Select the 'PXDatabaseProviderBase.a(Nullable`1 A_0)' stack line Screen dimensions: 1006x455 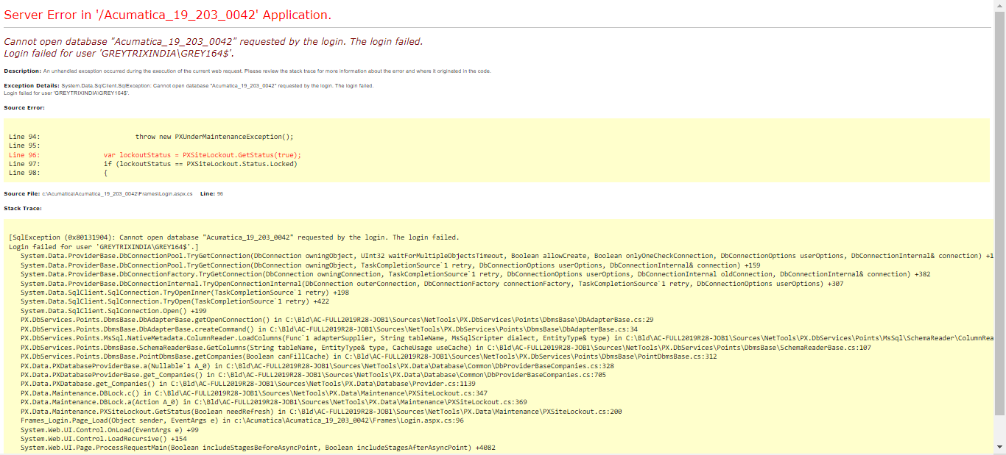[317, 366]
